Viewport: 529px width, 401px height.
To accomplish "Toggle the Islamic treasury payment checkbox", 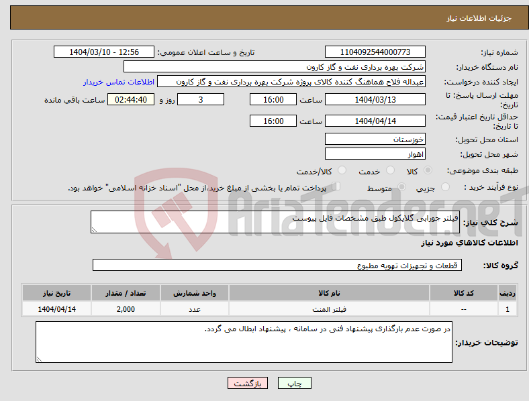I will 336,186.
